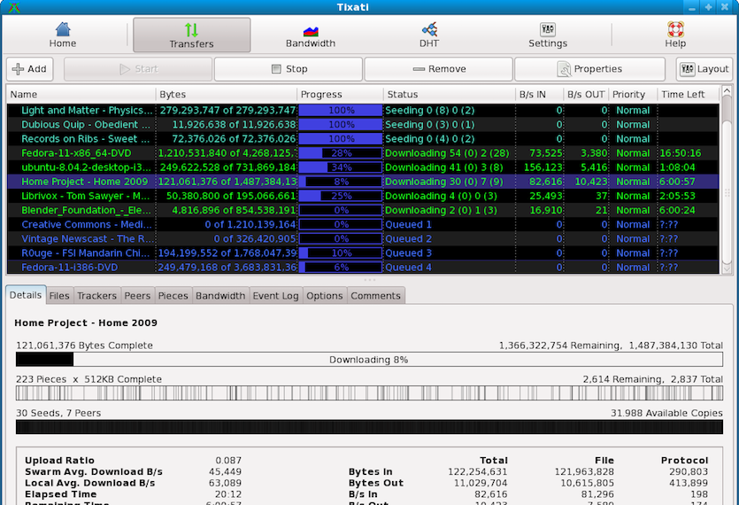739x505 pixels.
Task: Switch to the Peers tab
Action: 137,296
